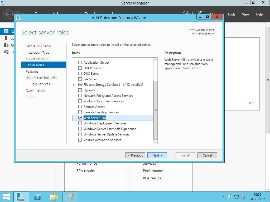
Task: Click the WIN-GVTLCBRDINJ destination server name
Action: [x=203, y=34]
